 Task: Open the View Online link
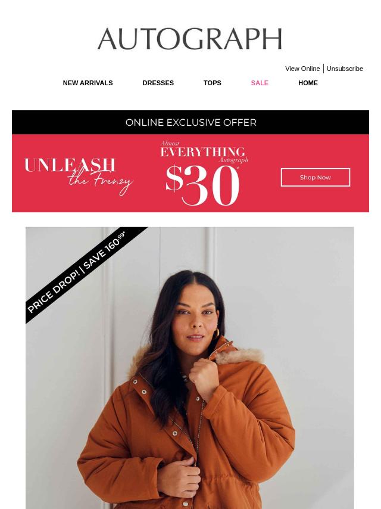point(302,69)
